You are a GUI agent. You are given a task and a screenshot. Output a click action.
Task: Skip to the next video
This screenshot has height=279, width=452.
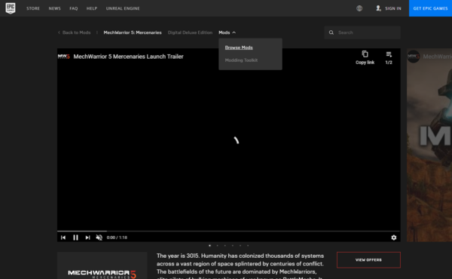tap(87, 238)
